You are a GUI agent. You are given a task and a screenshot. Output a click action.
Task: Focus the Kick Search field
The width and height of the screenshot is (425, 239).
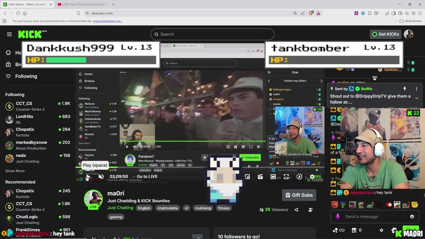tap(212, 34)
